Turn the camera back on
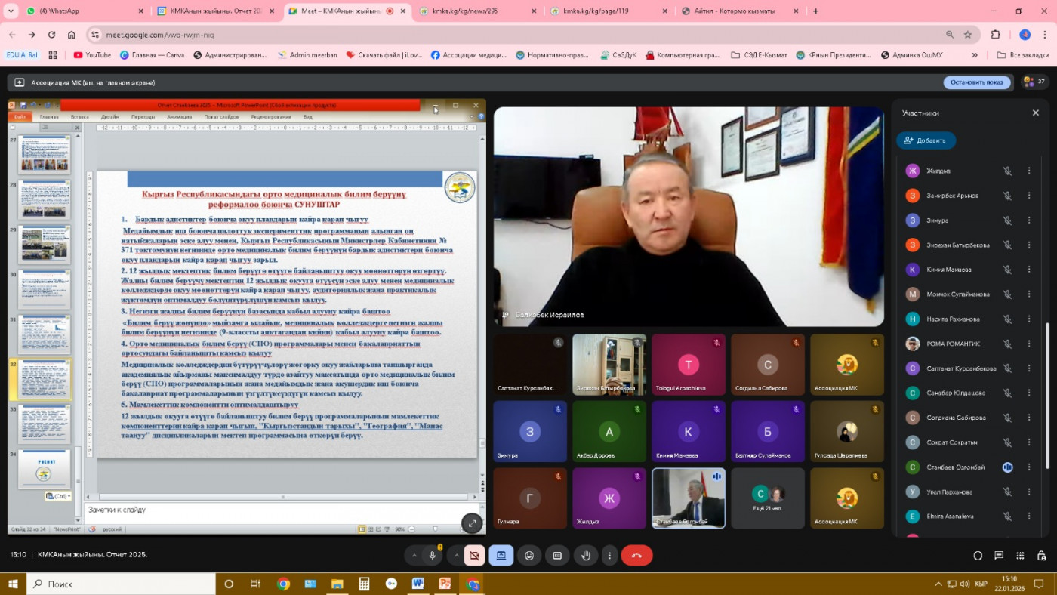This screenshot has width=1057, height=595. 474,556
